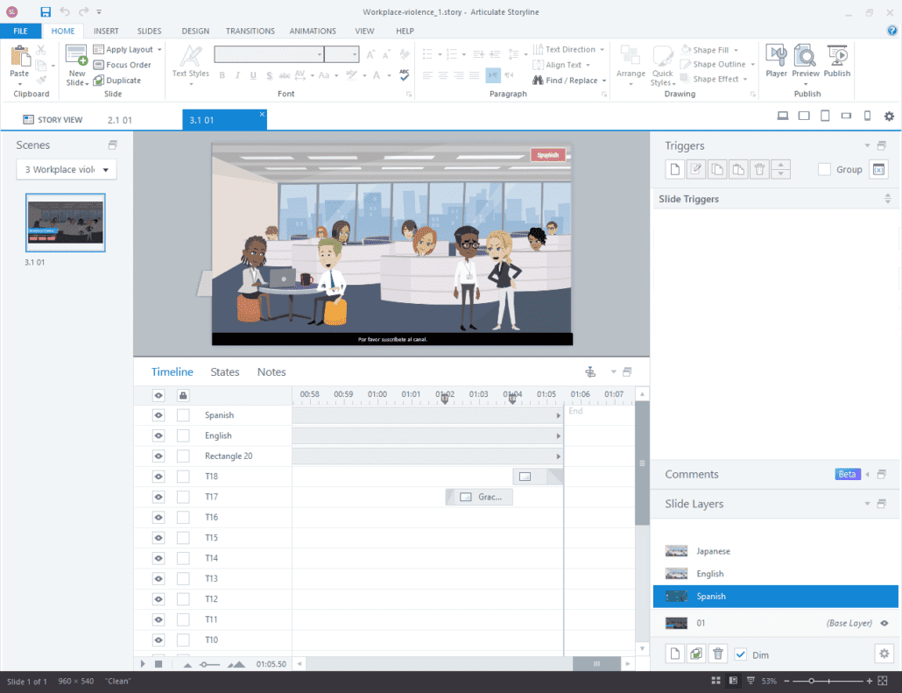
Task: Open the scene selector dropdown
Action: coord(67,169)
